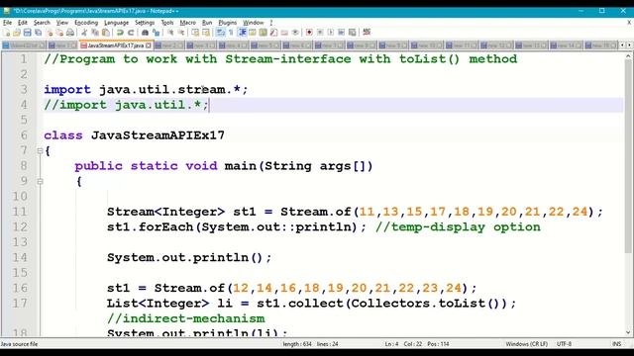This screenshot has width=634, height=356.
Task: Open Find with the binoculars icon
Action: pyautogui.click(x=146, y=33)
